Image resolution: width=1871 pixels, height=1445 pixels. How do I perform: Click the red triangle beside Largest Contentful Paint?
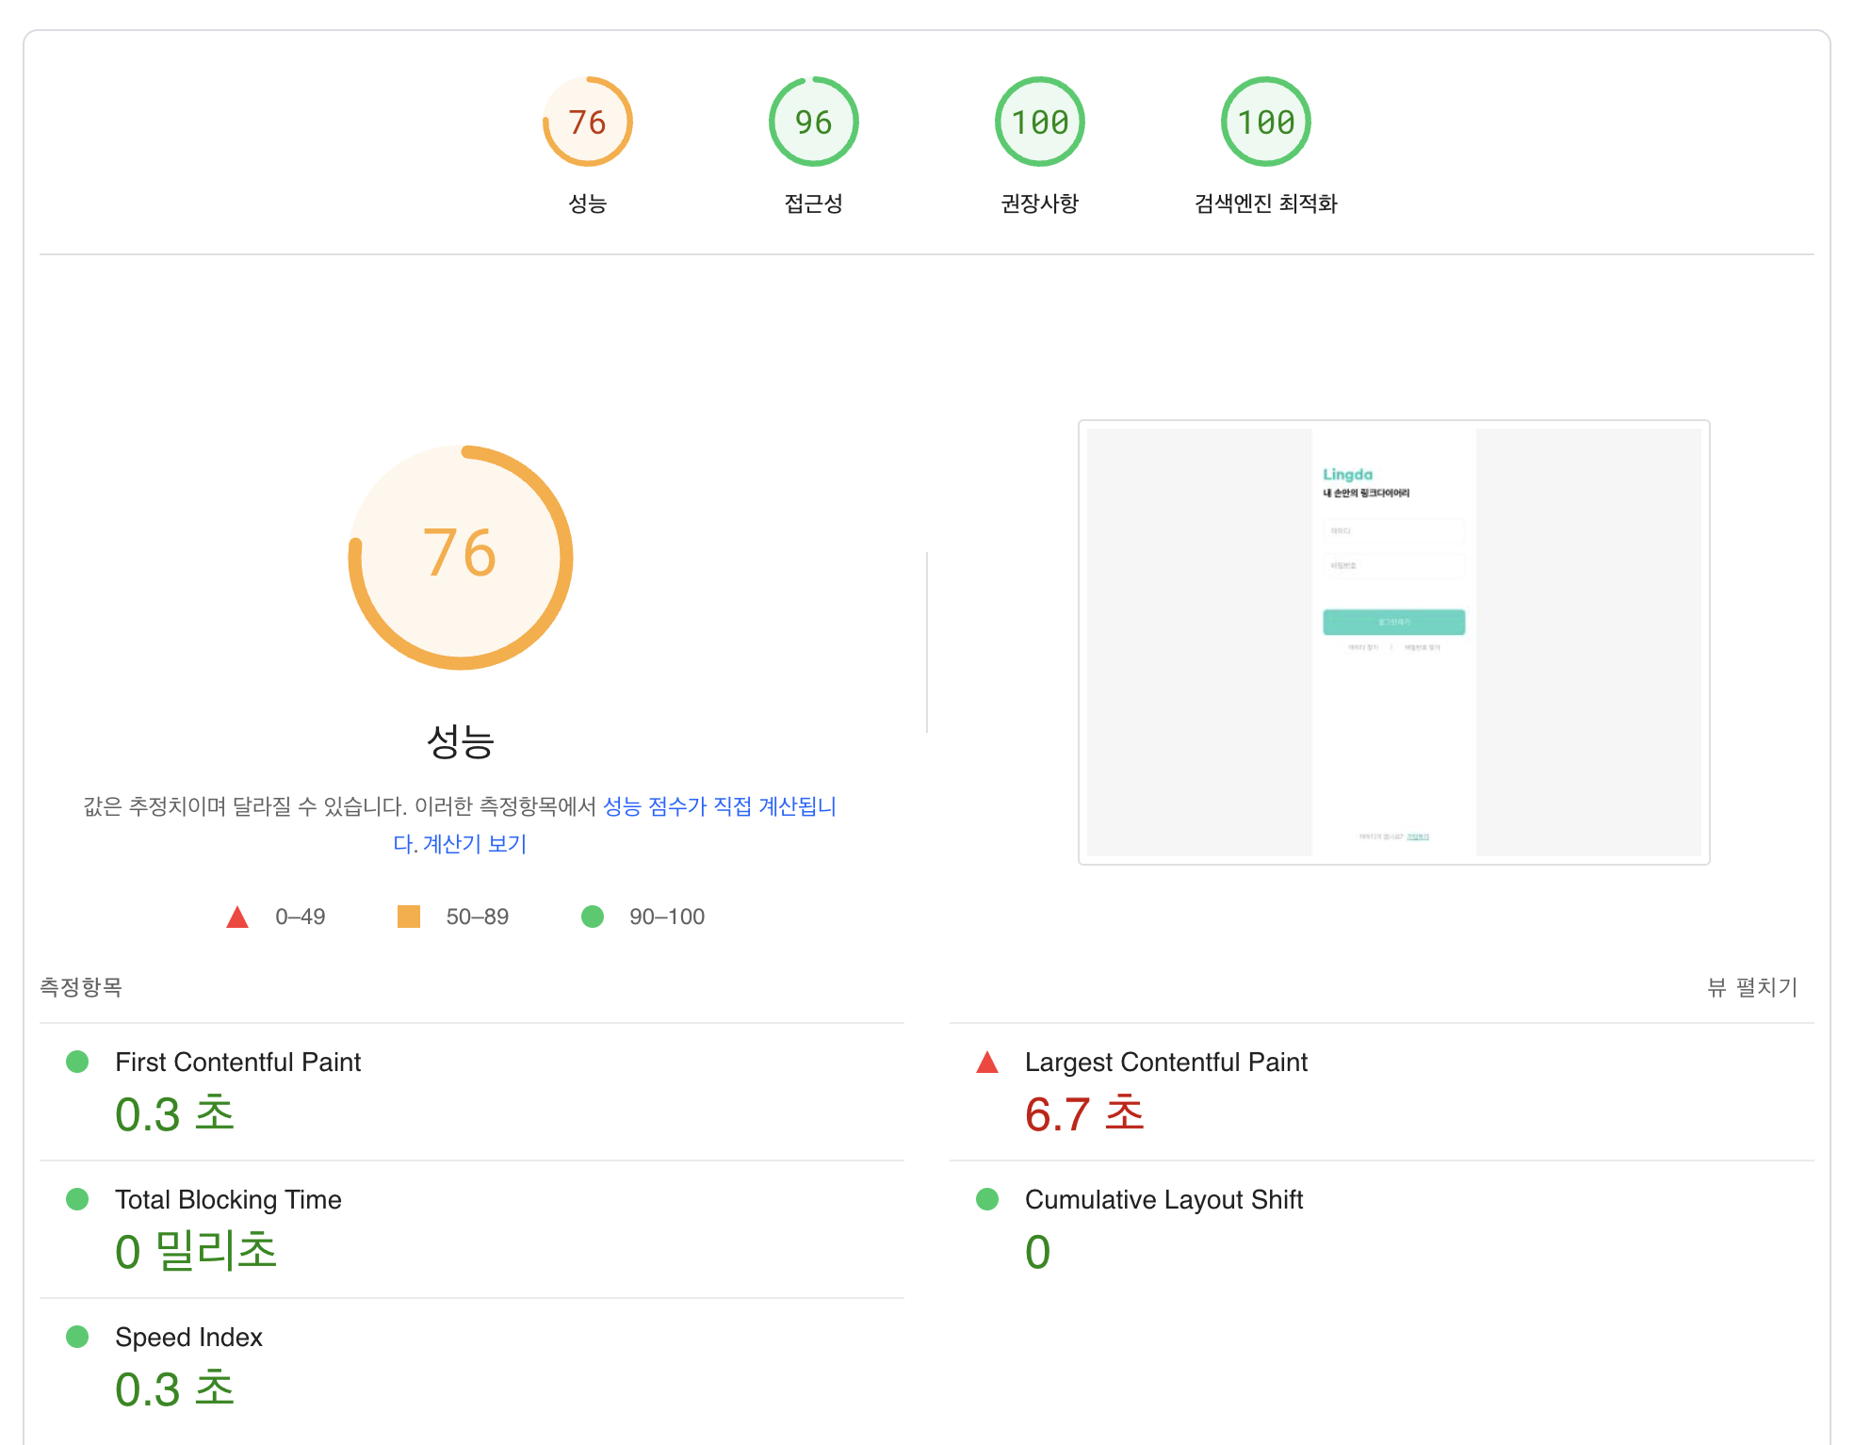point(986,1063)
